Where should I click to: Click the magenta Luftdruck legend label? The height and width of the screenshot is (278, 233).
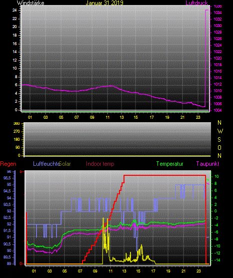point(196,3)
